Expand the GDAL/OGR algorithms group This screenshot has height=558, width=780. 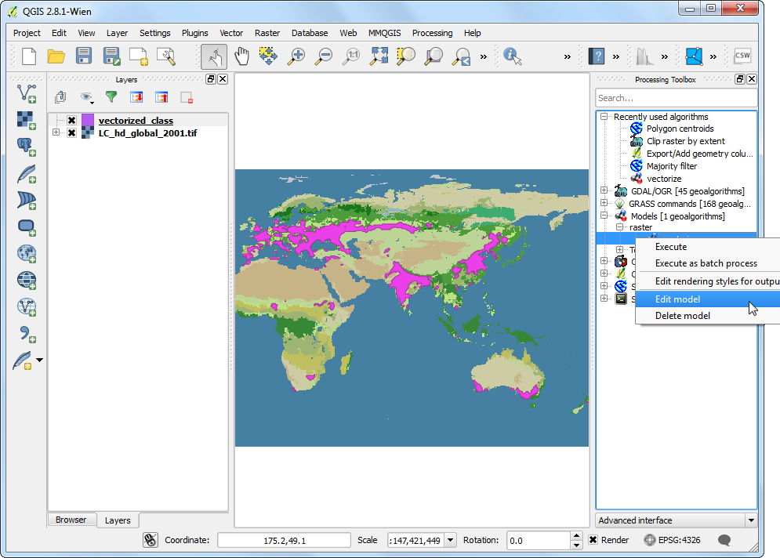(604, 191)
